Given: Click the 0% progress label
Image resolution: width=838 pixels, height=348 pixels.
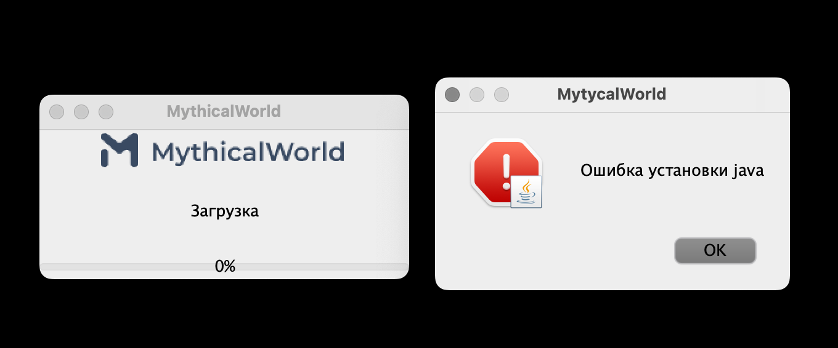Looking at the screenshot, I should pos(225,266).
